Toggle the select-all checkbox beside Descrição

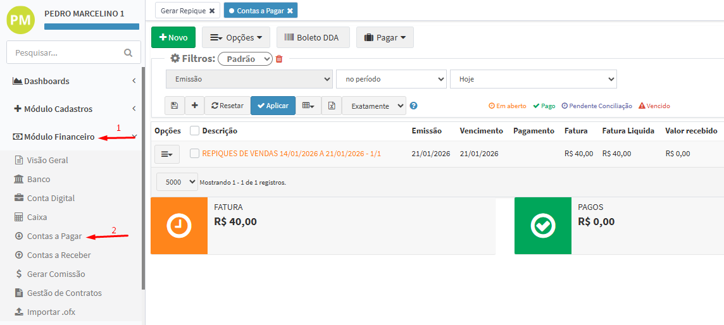(x=194, y=131)
